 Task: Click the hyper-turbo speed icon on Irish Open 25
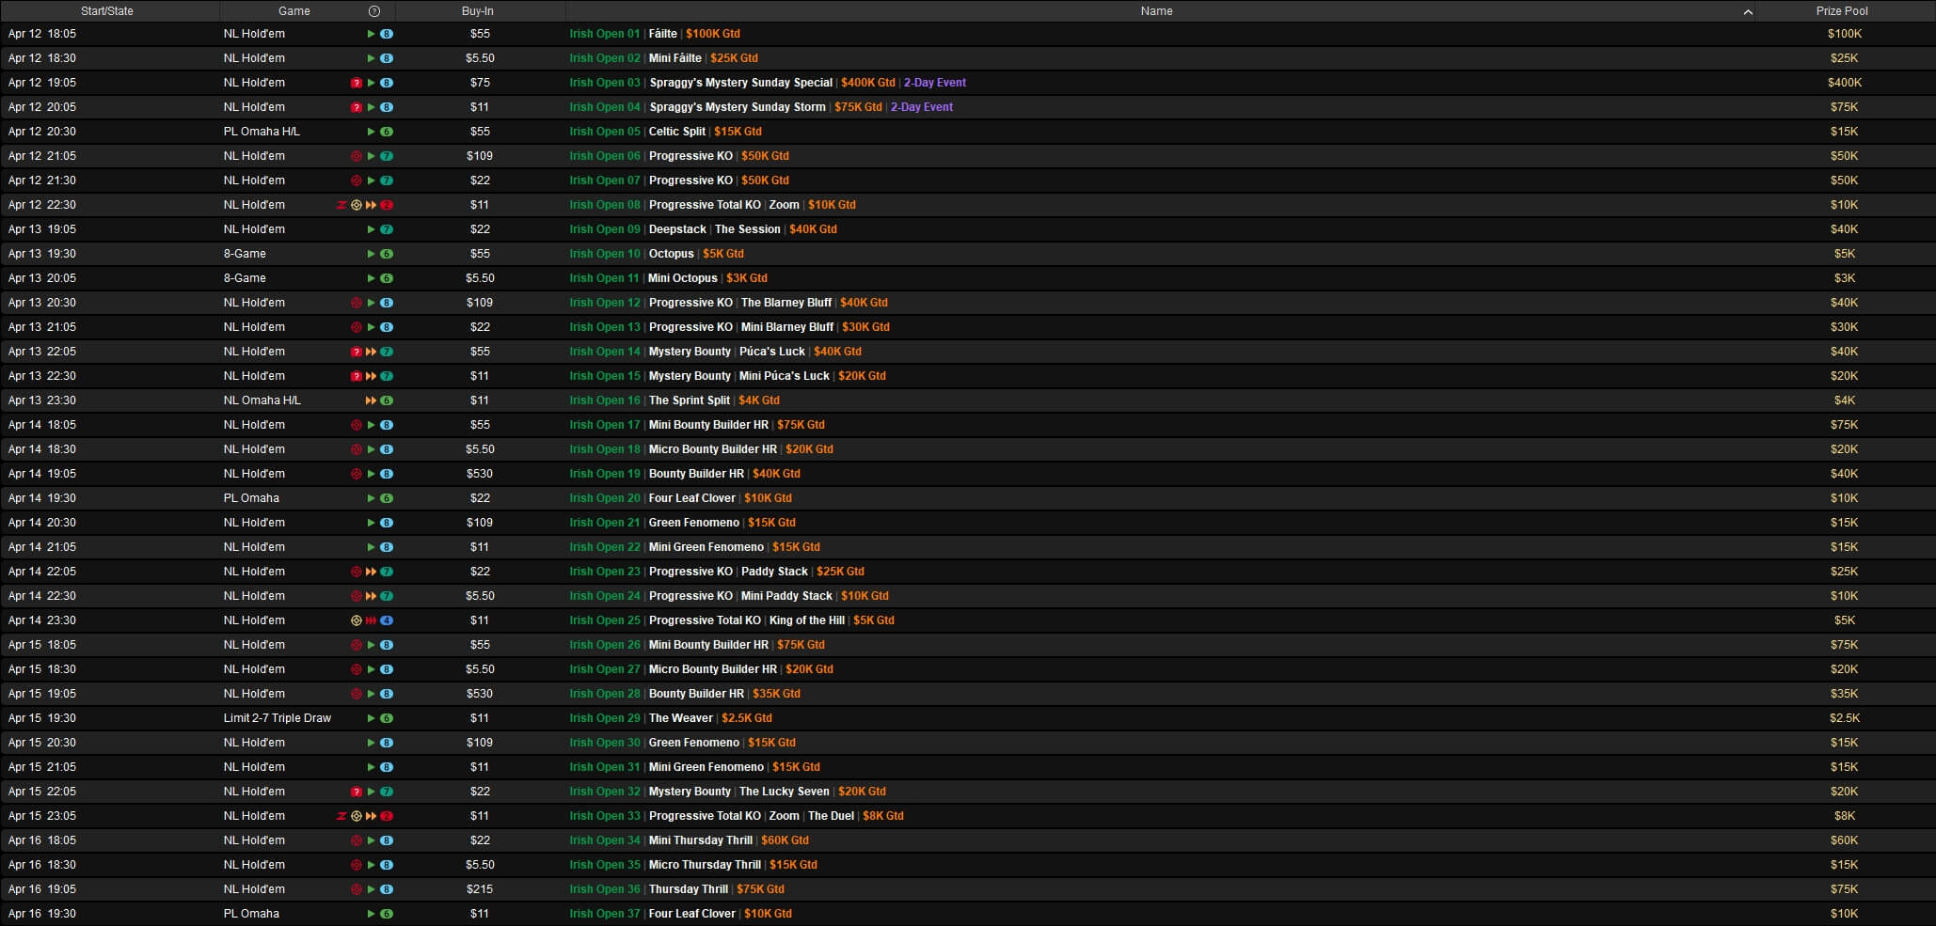coord(371,620)
